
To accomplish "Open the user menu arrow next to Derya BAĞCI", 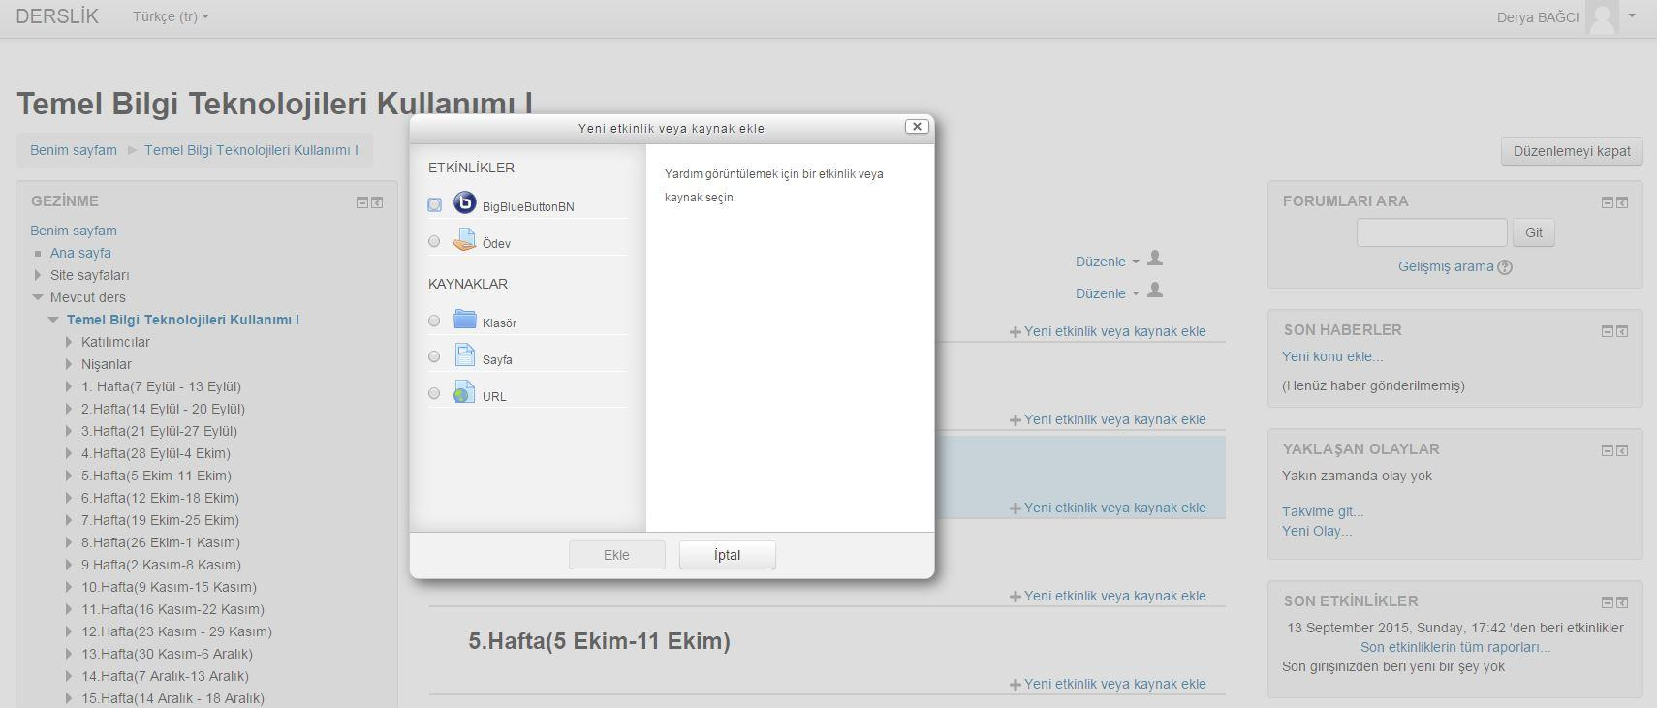I will (1632, 15).
